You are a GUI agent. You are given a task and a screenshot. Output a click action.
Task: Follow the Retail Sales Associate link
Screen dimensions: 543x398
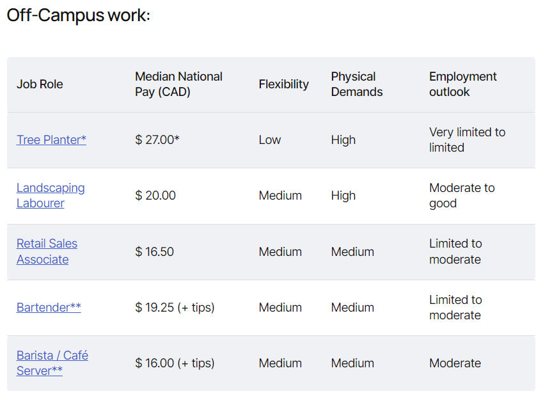47,251
